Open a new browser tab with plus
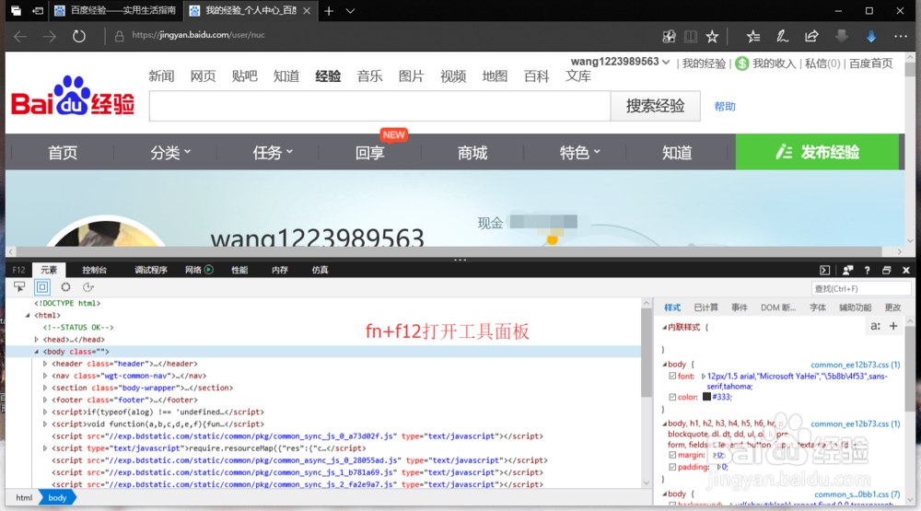 pyautogui.click(x=329, y=10)
